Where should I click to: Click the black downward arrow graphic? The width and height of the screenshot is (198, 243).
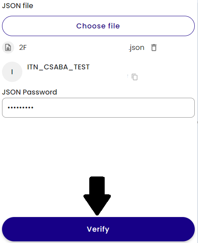click(x=97, y=196)
